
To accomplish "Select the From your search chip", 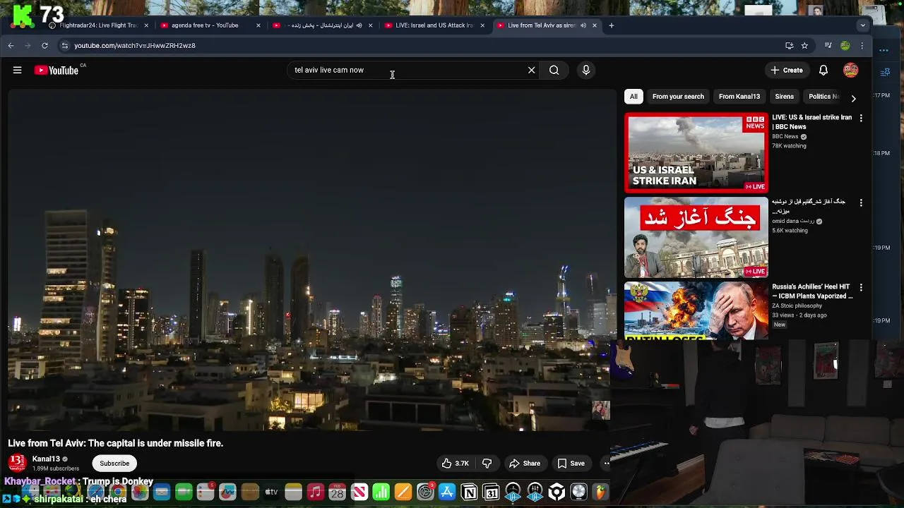I will tap(678, 97).
